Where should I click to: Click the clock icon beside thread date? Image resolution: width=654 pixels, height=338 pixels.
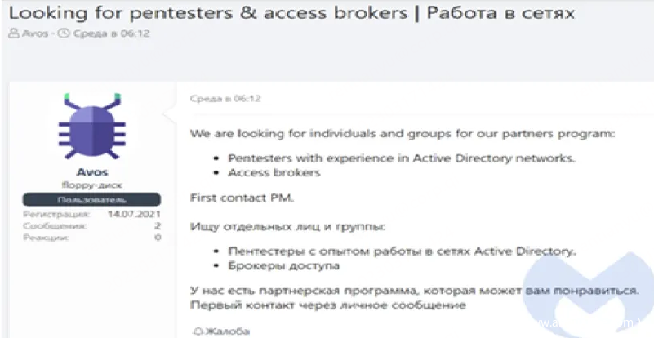[62, 34]
